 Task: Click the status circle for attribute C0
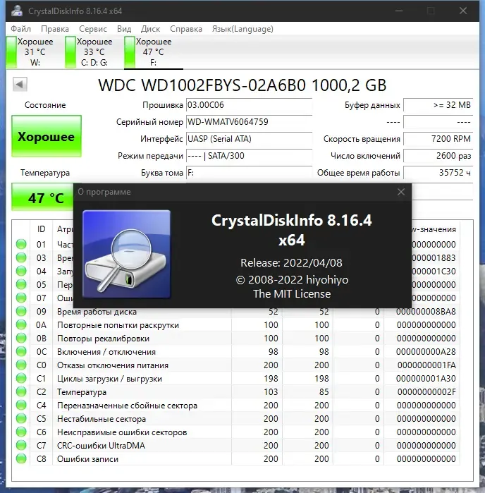(21, 365)
